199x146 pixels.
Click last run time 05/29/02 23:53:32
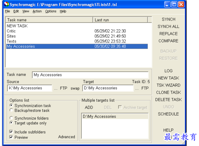tap(110, 41)
